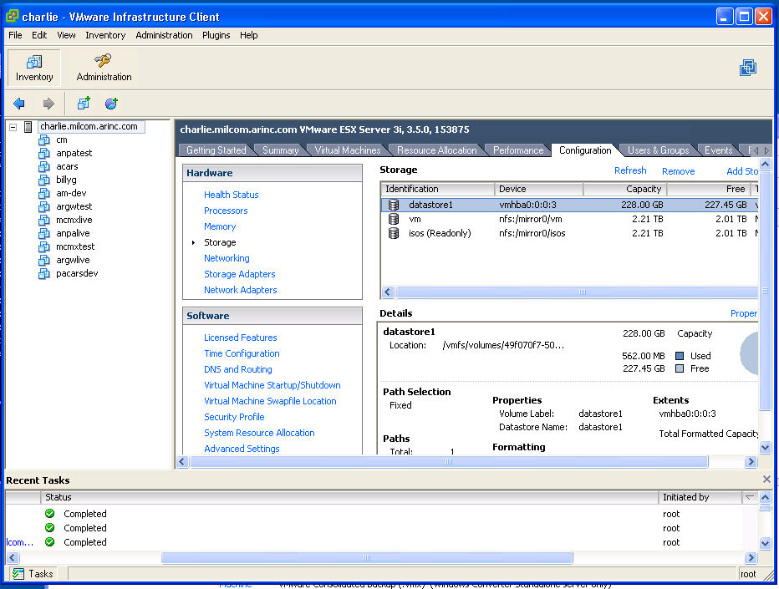Click the globe-with-plus toolbar icon

coord(111,104)
